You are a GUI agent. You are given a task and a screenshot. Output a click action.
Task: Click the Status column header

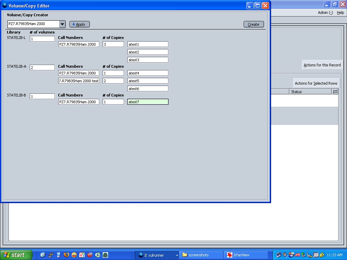(310, 92)
